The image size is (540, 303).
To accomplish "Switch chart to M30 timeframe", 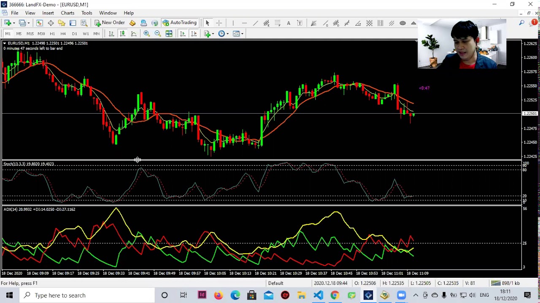I will click(x=41, y=34).
